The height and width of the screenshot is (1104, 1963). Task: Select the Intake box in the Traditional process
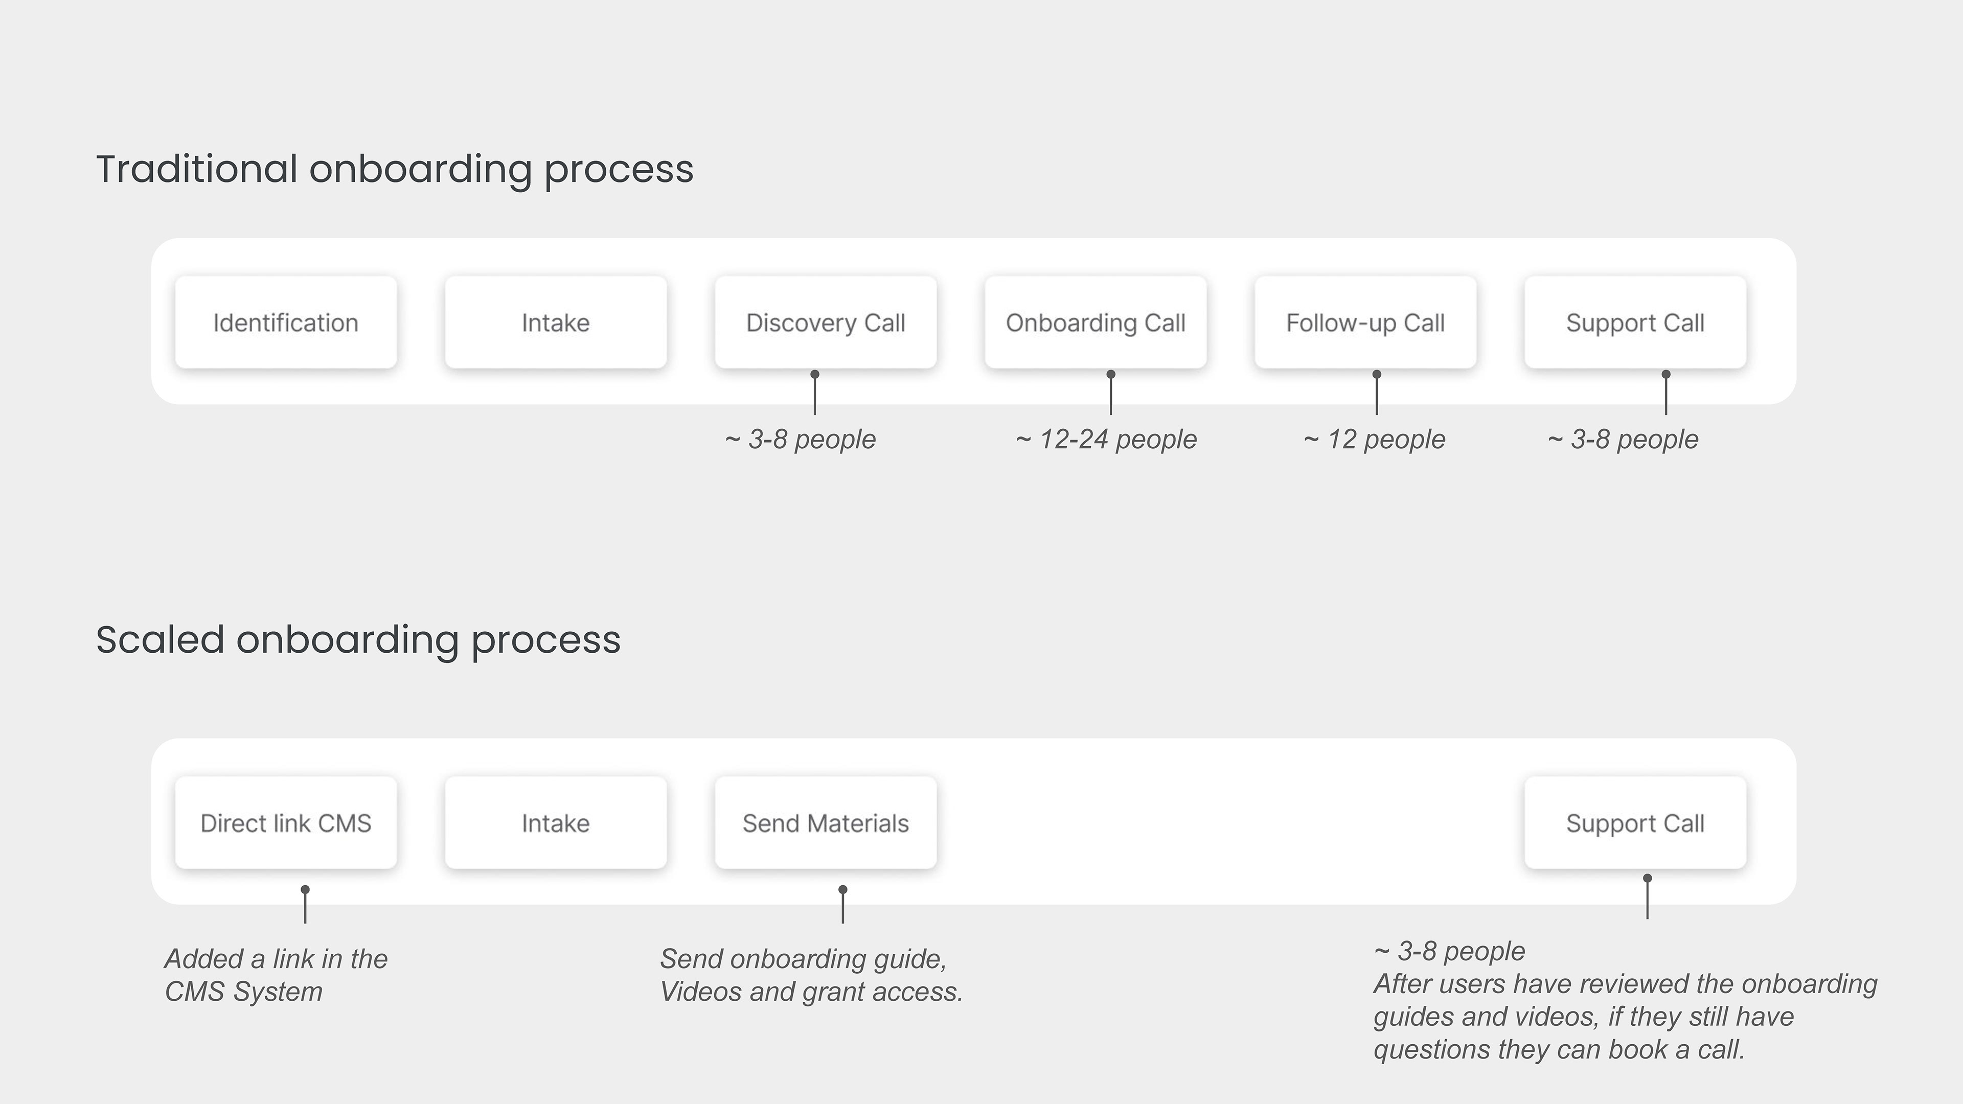[x=556, y=323]
